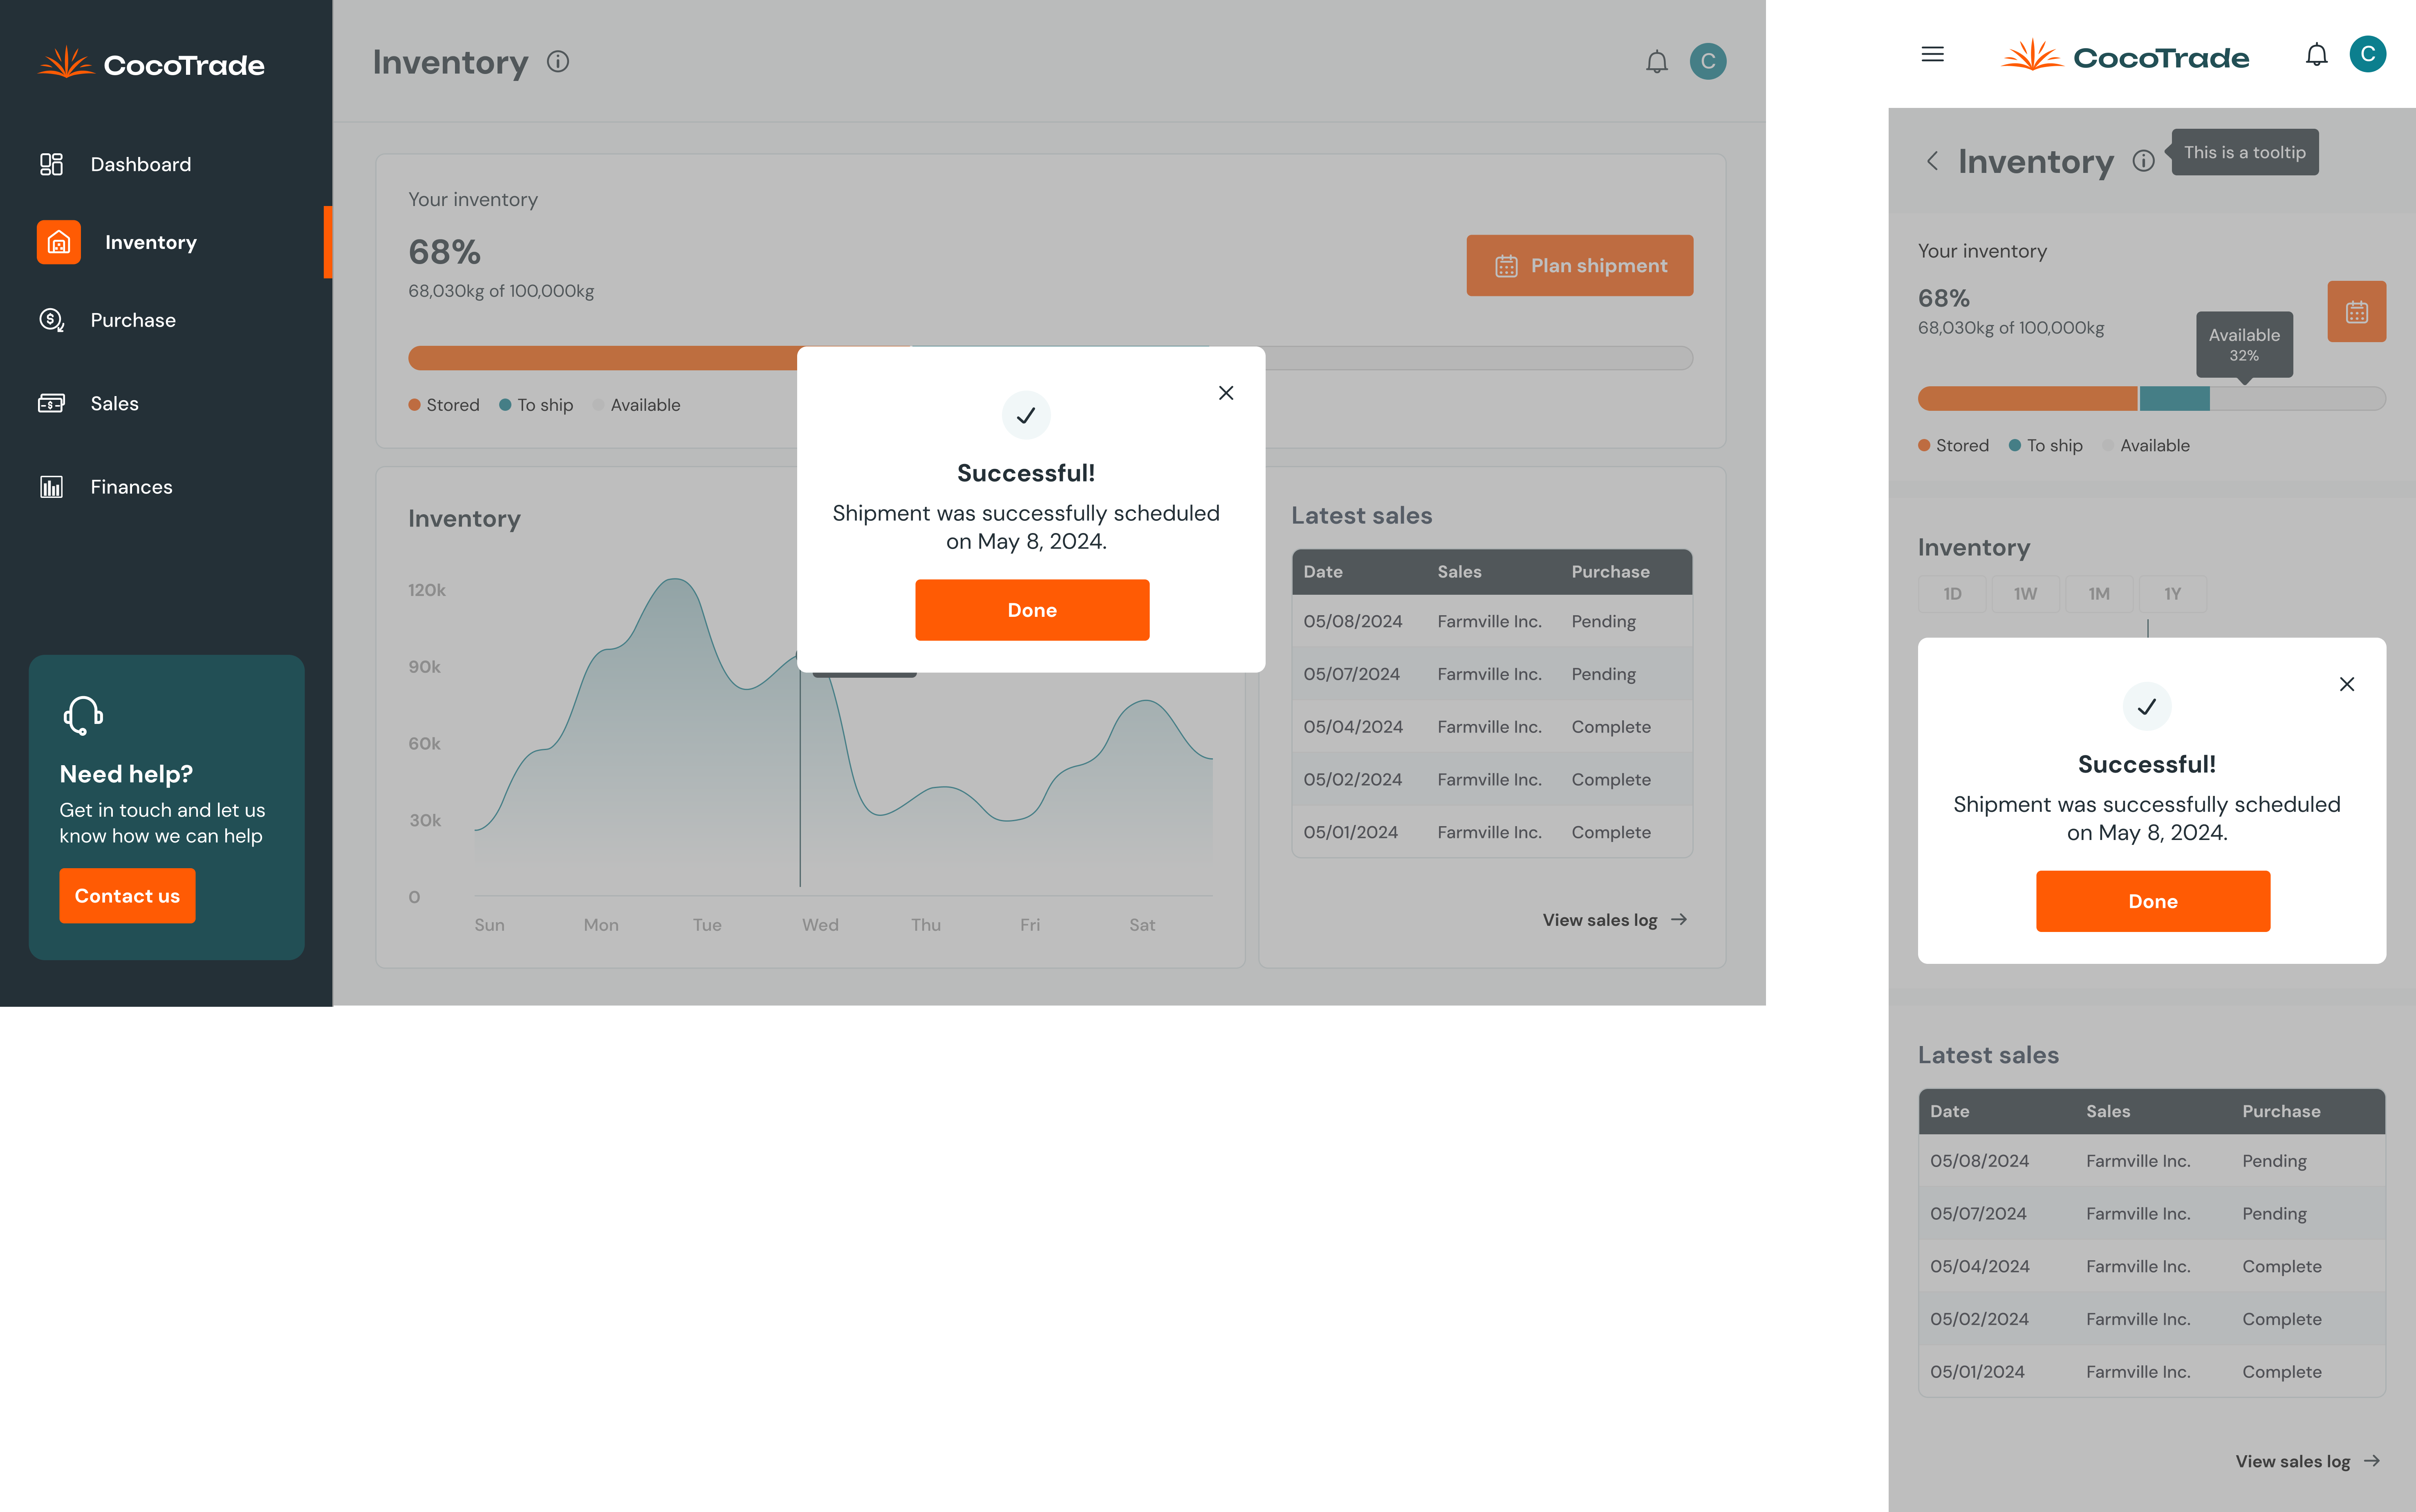Click the headset support icon
This screenshot has width=2416, height=1512.
tap(83, 716)
